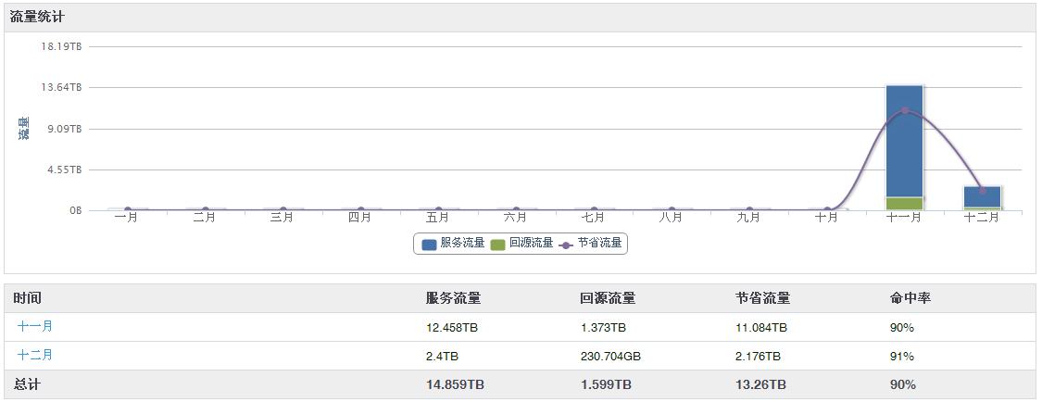
Task: Select the 六月 data point on chart
Action: pos(516,210)
